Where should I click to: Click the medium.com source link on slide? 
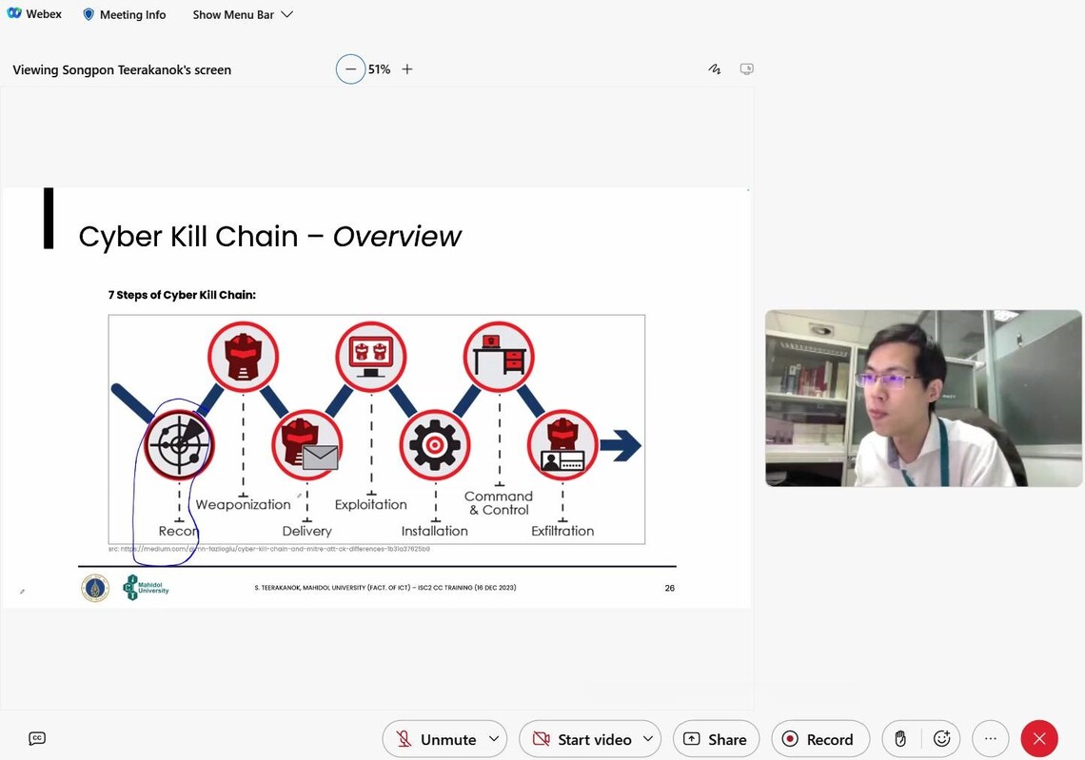point(269,549)
